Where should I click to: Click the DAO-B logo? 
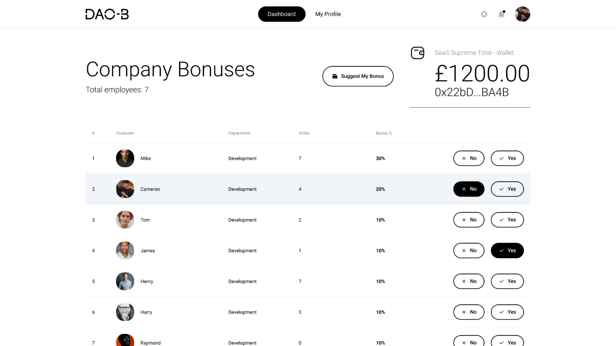pos(107,14)
